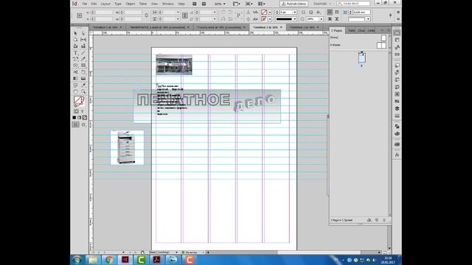Viewport: 472px width, 265px height.
Task: Select the Hand tool
Action: click(x=75, y=91)
